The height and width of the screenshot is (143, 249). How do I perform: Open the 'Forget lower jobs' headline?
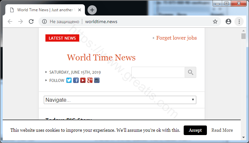pos(176,38)
